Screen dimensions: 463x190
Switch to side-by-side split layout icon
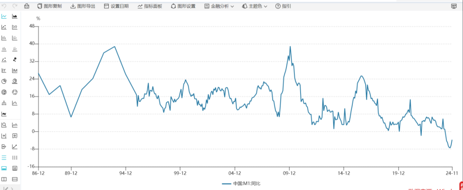4,179
